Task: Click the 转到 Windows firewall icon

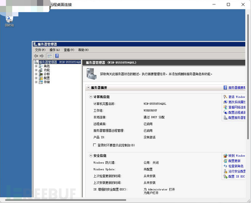Action: pos(226,156)
